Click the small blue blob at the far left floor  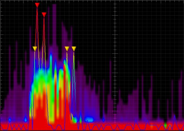click(x=10, y=120)
